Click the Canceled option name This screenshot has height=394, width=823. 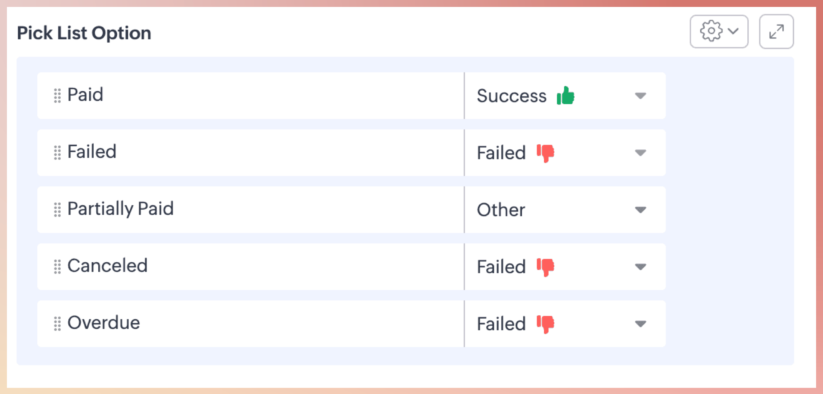tap(107, 266)
